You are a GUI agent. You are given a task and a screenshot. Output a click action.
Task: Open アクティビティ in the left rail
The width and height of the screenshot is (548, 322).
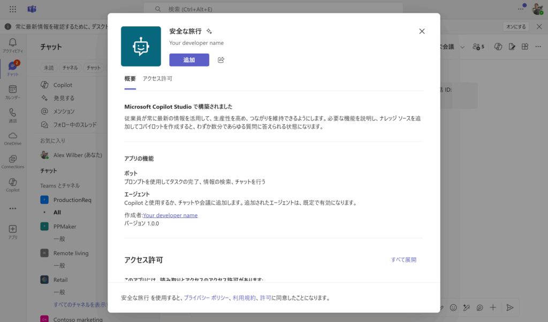pyautogui.click(x=13, y=46)
